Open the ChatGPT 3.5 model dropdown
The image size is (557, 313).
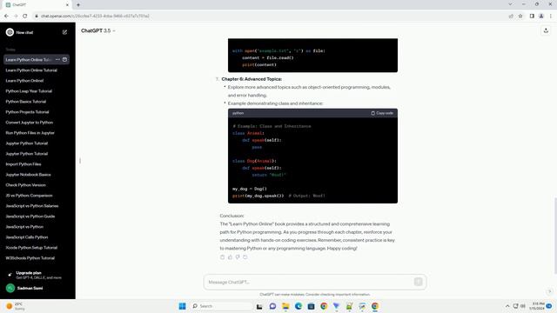coord(98,31)
